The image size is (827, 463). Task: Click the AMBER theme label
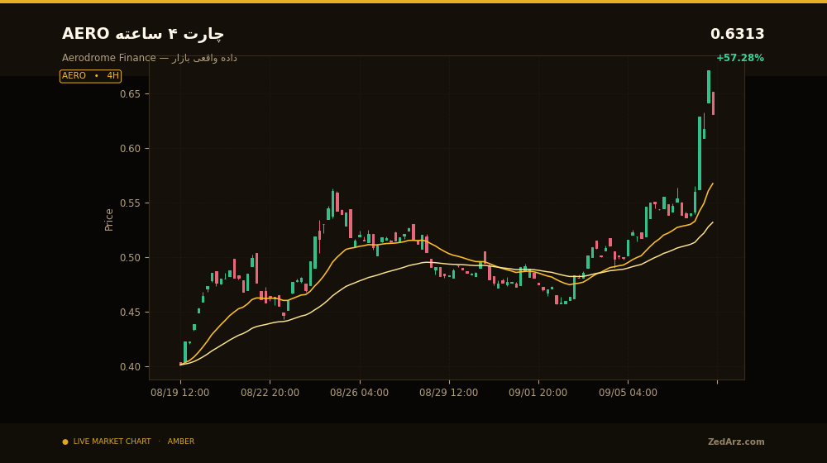point(181,442)
